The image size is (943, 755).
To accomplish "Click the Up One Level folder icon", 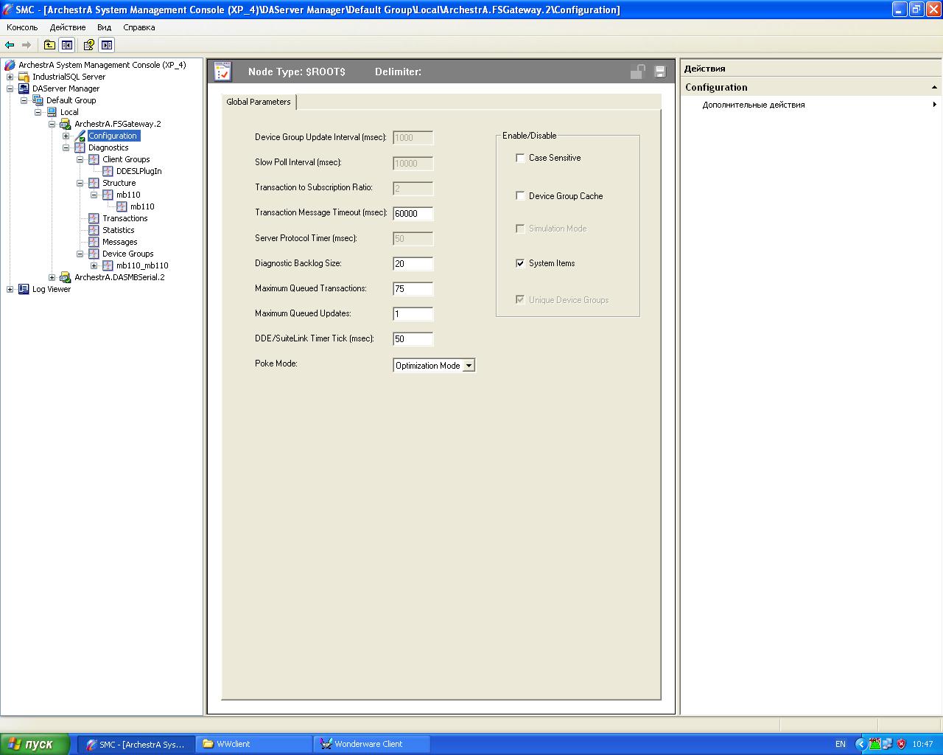I will click(x=49, y=45).
